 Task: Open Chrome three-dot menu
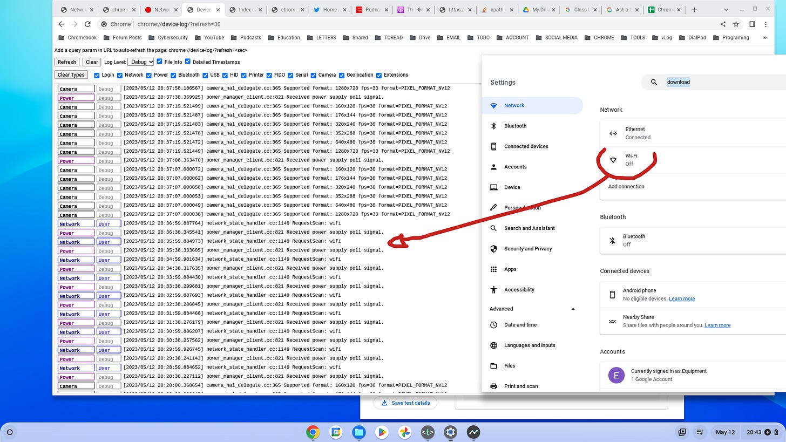pyautogui.click(x=765, y=24)
